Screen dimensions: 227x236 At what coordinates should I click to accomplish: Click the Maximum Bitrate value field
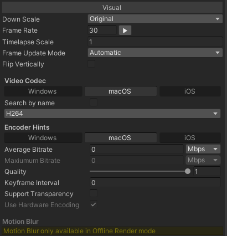click(137, 160)
